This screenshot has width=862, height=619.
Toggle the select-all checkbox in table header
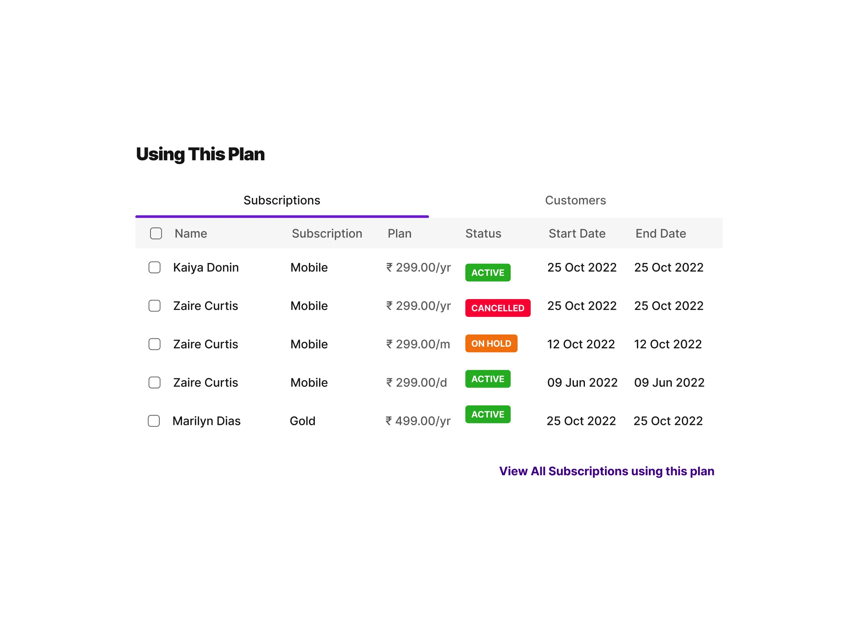[x=156, y=233]
